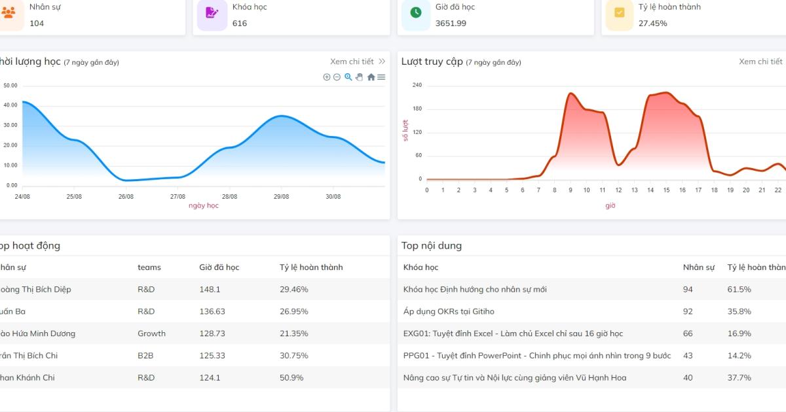Select the magnifier selection zoom tool
The width and height of the screenshot is (786, 412).
348,77
